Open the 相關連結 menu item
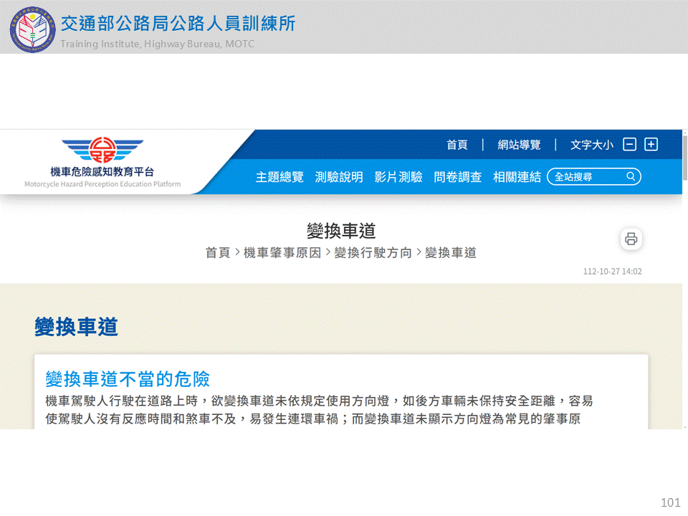 click(517, 177)
